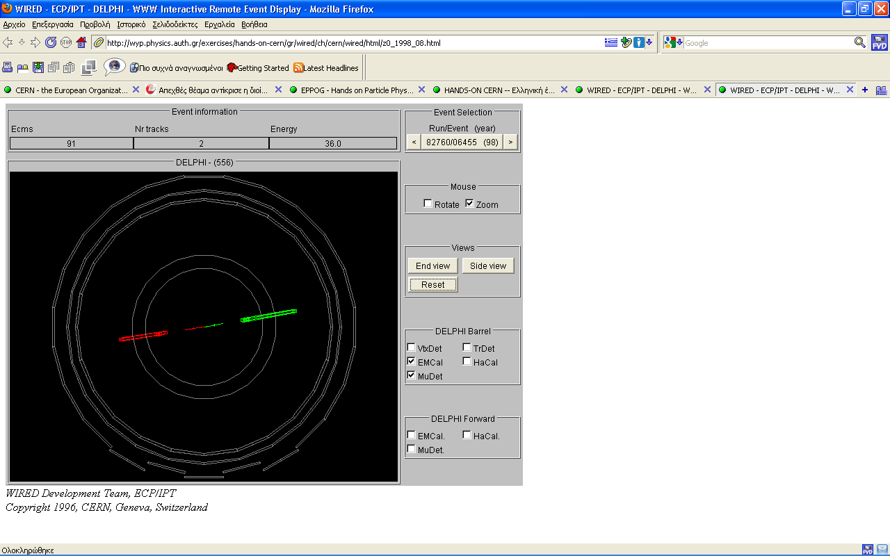Open the small history down-arrow icon
Viewport: 890px width, 556px height.
22,42
